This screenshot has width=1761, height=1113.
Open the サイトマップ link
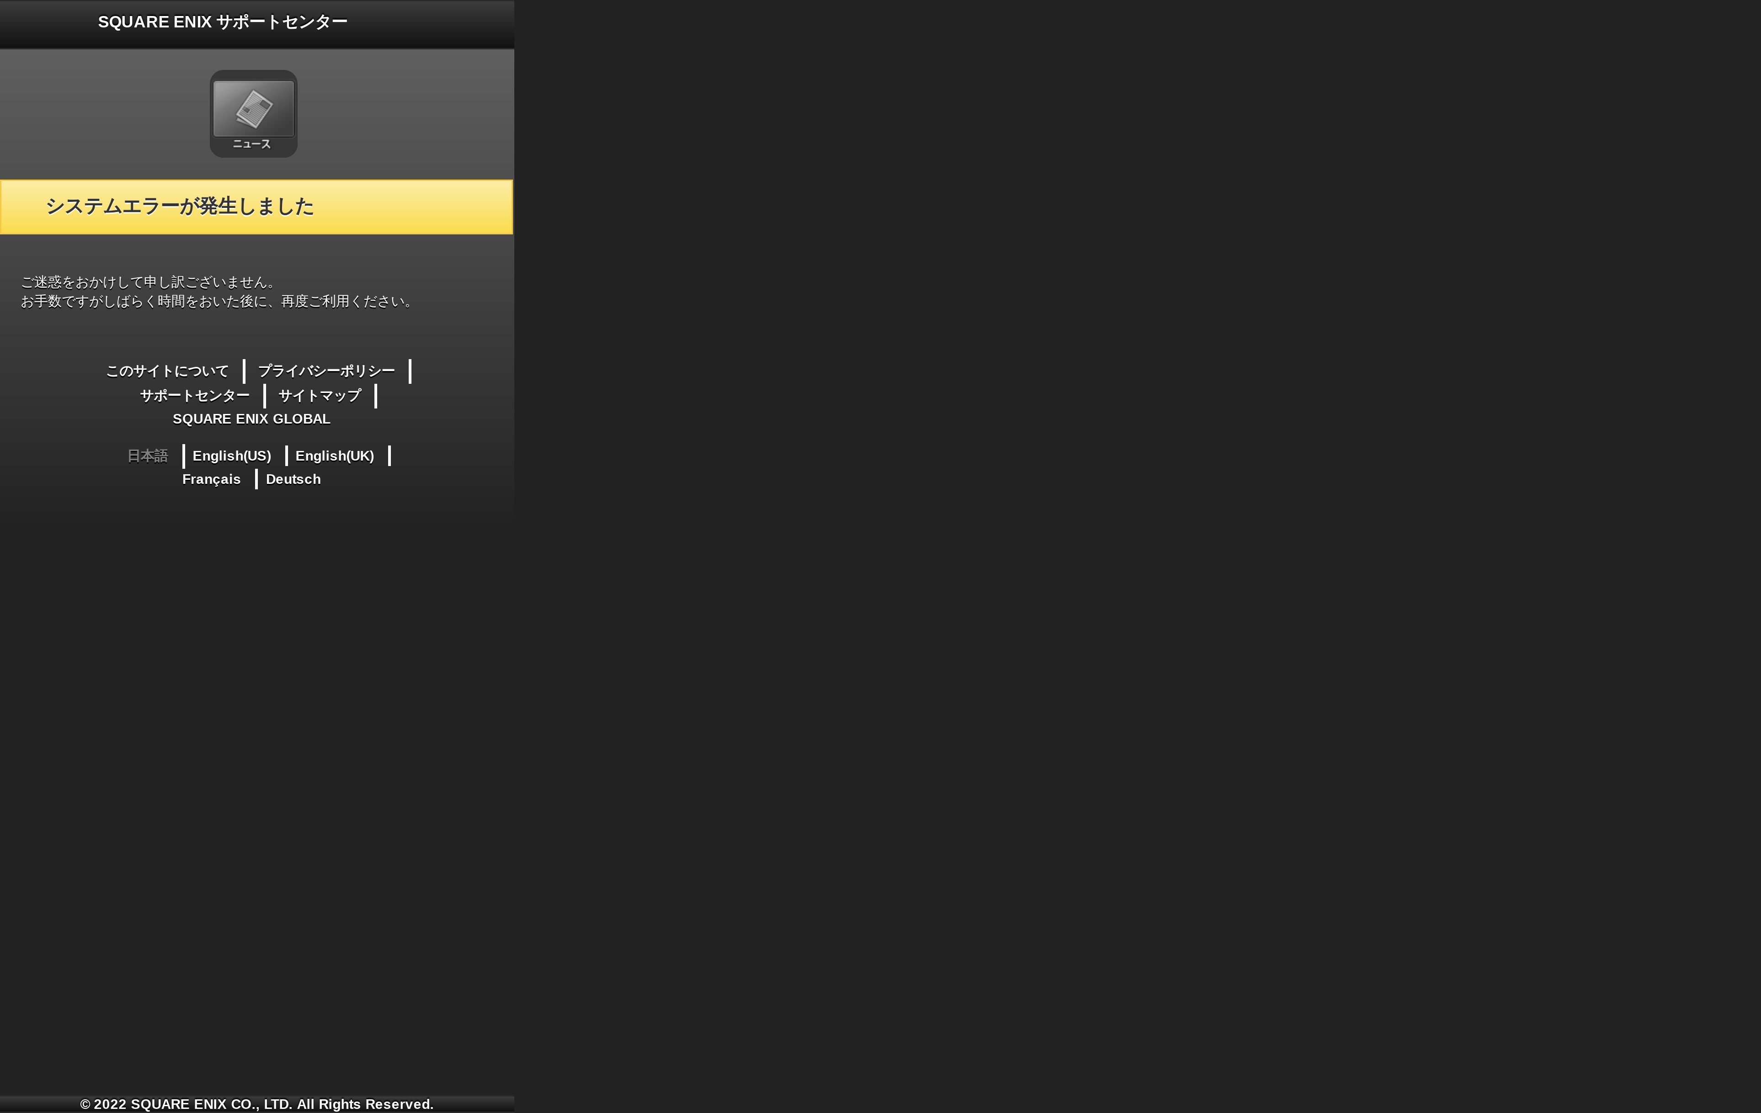(x=320, y=396)
